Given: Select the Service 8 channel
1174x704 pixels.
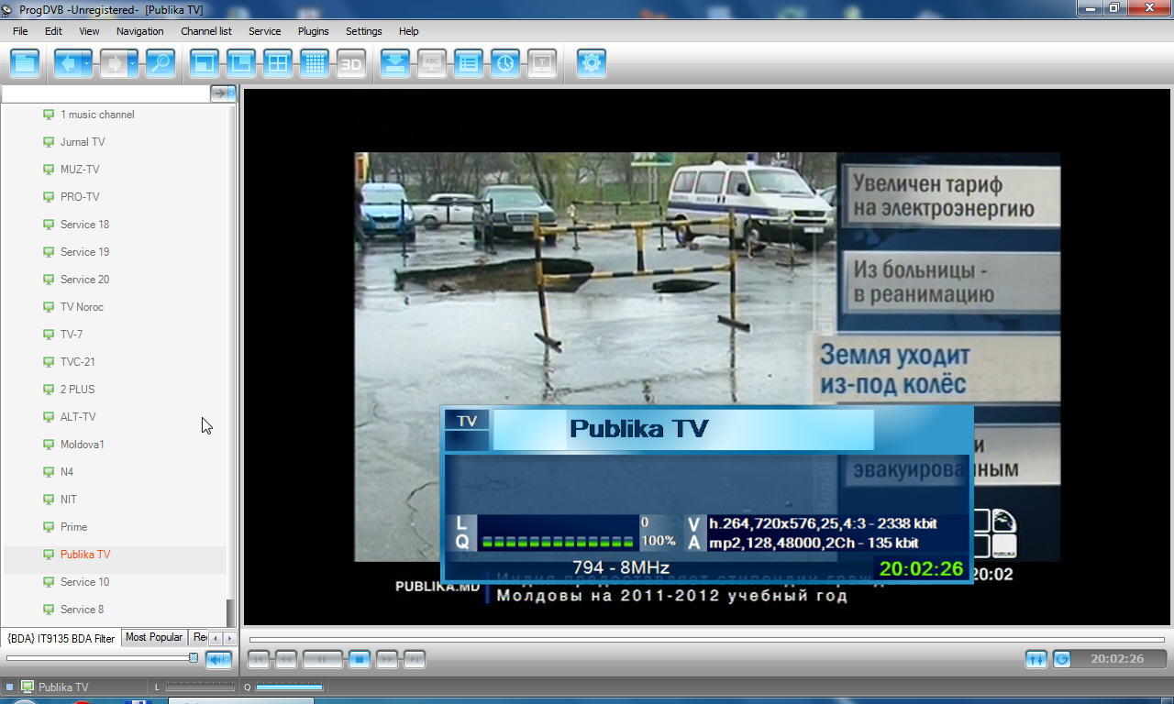Looking at the screenshot, I should point(82,610).
